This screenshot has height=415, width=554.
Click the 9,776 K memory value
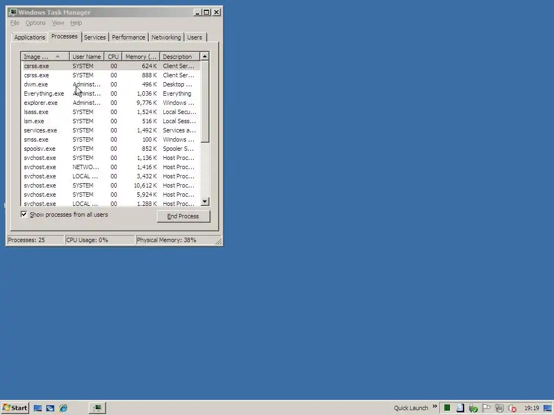(x=147, y=103)
